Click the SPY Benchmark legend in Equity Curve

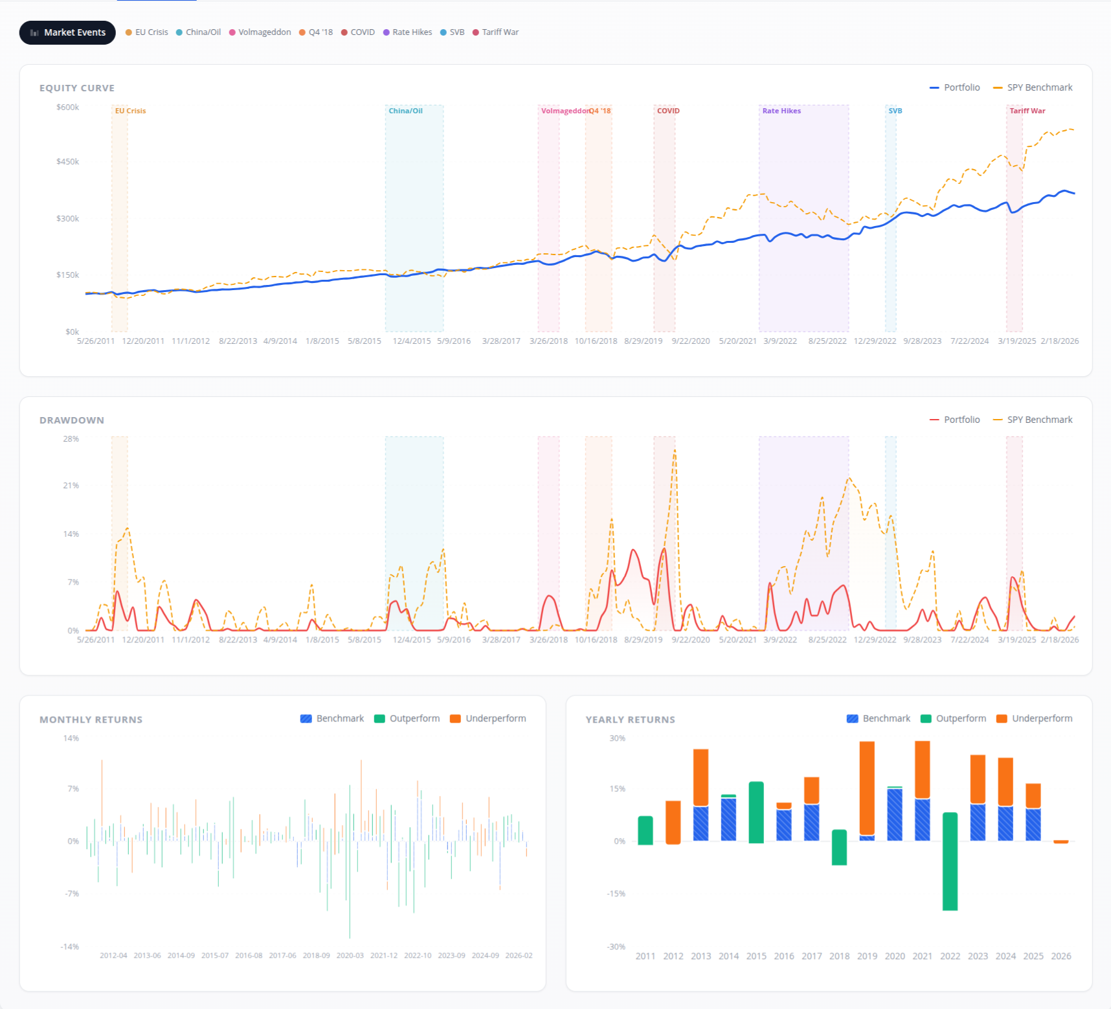point(1033,87)
